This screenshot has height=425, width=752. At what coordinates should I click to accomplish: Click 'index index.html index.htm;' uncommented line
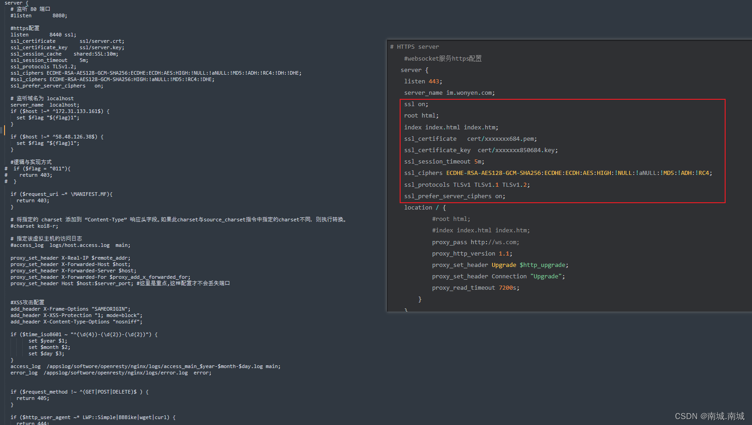pyautogui.click(x=451, y=127)
